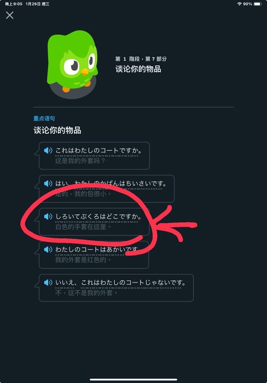This screenshot has width=267, height=383.
Task: Tap the Wi-Fi icon in the status bar
Action: pos(239,4)
